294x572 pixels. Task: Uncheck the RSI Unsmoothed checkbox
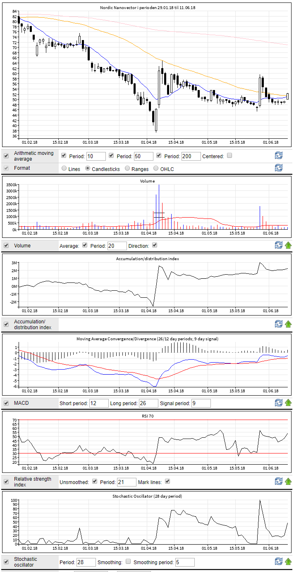[x=94, y=481]
